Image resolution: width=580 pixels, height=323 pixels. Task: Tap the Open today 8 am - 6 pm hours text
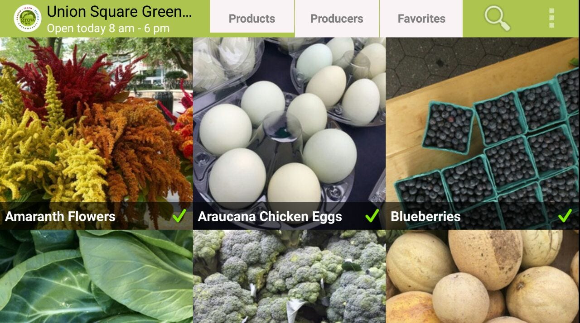click(x=108, y=28)
